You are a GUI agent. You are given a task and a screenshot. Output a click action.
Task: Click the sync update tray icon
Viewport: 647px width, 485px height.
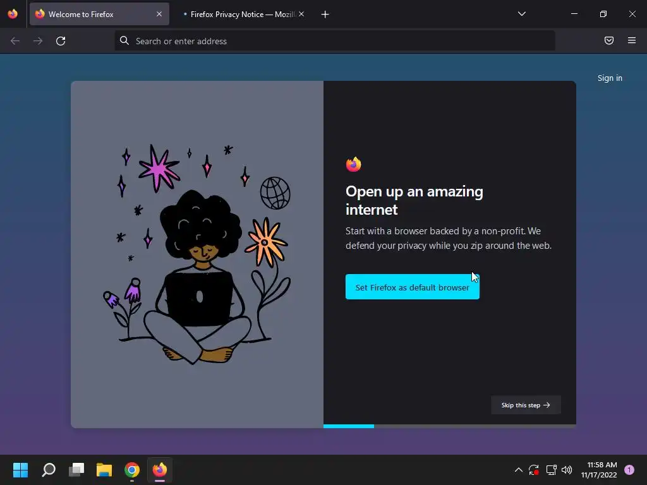click(x=534, y=470)
